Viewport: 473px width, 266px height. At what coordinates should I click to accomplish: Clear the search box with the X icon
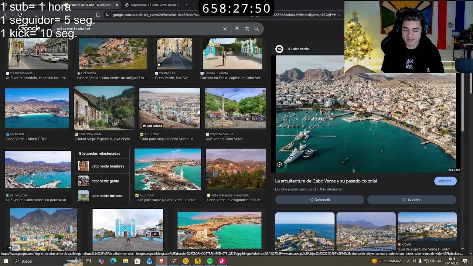[x=225, y=29]
